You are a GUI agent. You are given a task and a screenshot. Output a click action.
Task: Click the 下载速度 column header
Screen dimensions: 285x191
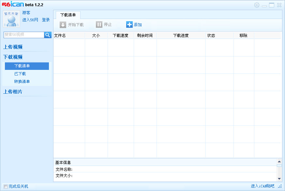tap(121, 36)
